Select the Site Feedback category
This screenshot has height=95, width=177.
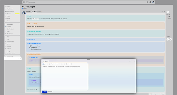[11, 29]
